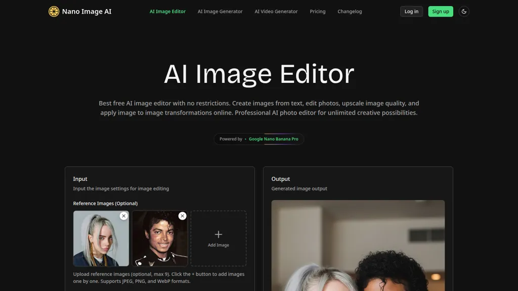Screen dimensions: 518x291
Task: Open the AI Image Generator nav tab
Action: coord(220,12)
